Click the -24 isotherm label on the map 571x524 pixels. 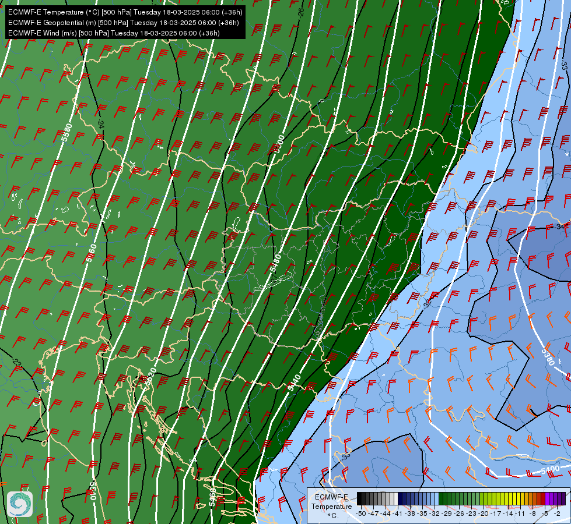click(101, 124)
